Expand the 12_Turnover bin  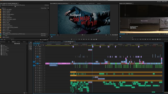click(x=2, y=31)
